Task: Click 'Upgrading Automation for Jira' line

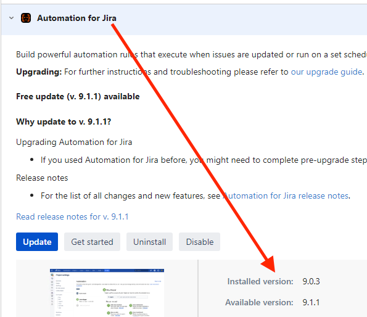Action: (x=74, y=142)
